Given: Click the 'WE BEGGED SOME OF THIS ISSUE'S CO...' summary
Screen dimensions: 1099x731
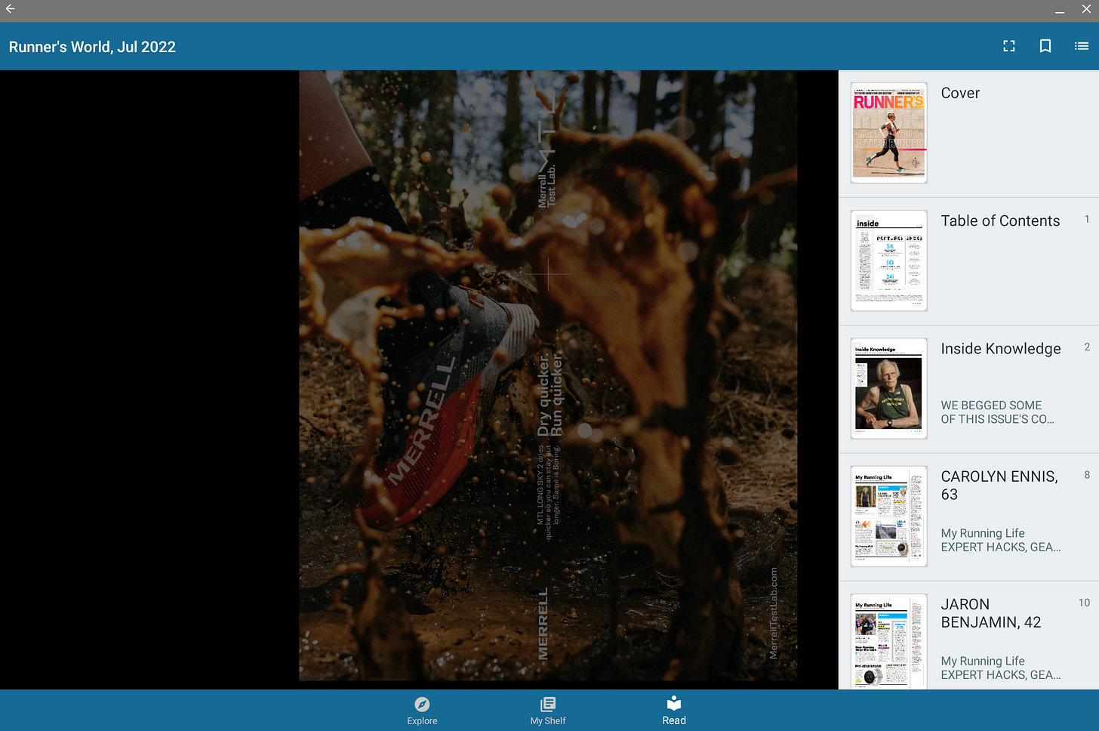Looking at the screenshot, I should (x=997, y=412).
